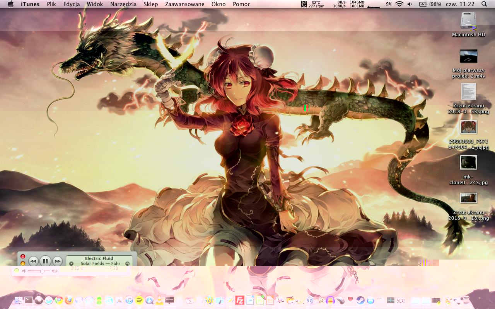Open Spotlight search magnifying glass
The height and width of the screenshot is (309, 495).
click(484, 4)
